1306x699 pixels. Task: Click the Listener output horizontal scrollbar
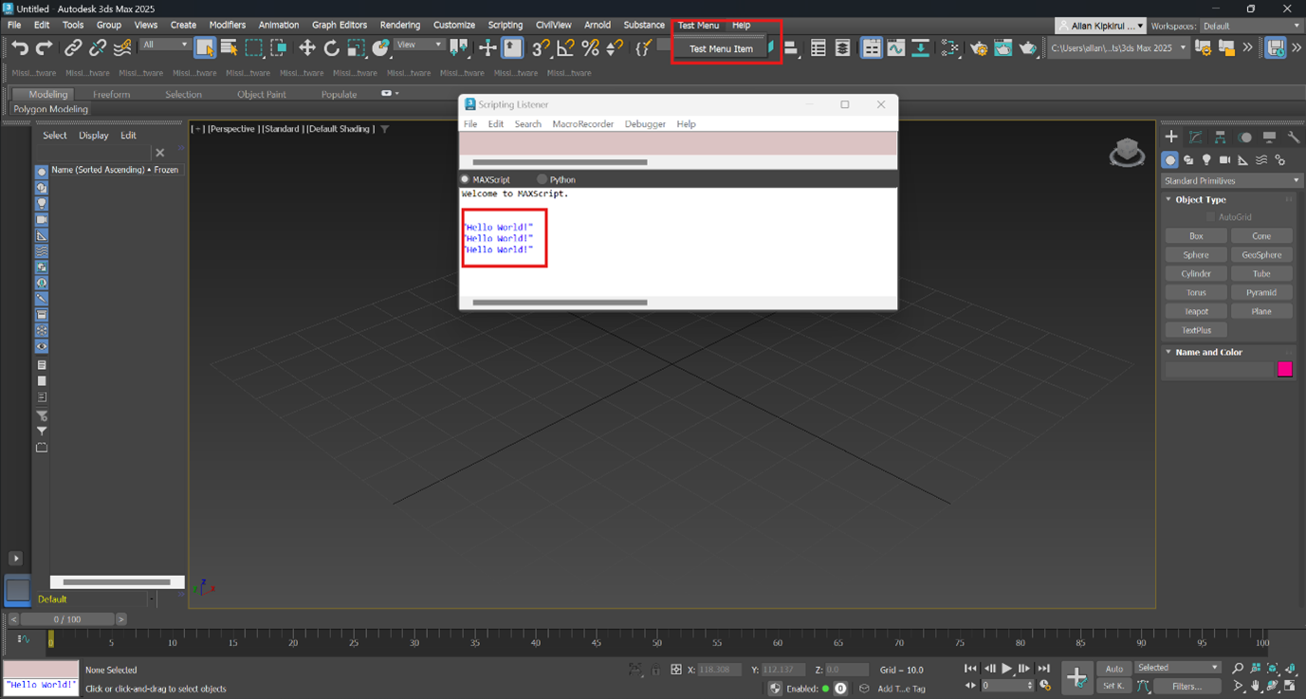pyautogui.click(x=560, y=303)
